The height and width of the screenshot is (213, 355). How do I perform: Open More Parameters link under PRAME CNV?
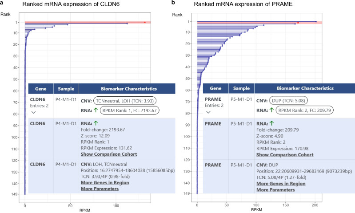[x=275, y=190]
